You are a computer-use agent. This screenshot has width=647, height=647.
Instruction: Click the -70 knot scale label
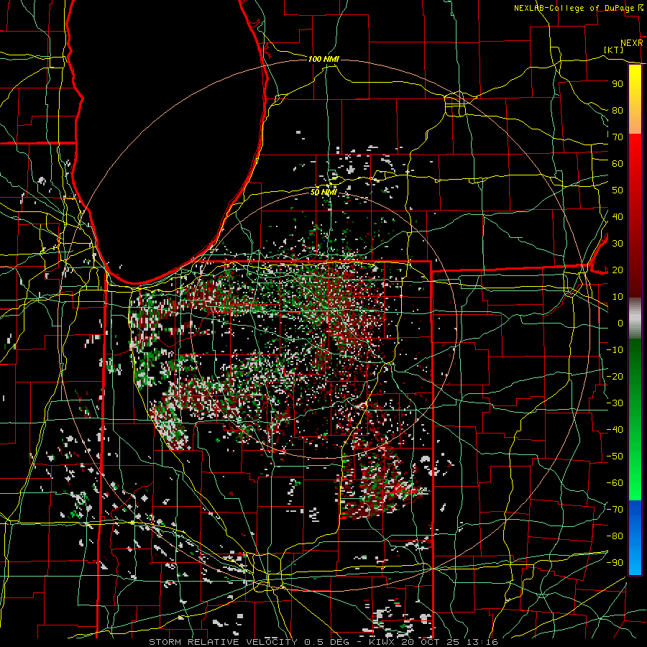click(x=615, y=510)
